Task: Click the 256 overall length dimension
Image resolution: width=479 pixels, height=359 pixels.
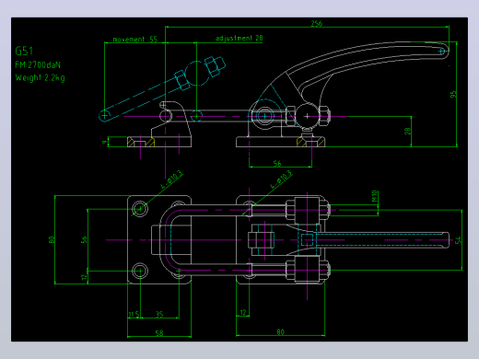Action: [x=317, y=24]
